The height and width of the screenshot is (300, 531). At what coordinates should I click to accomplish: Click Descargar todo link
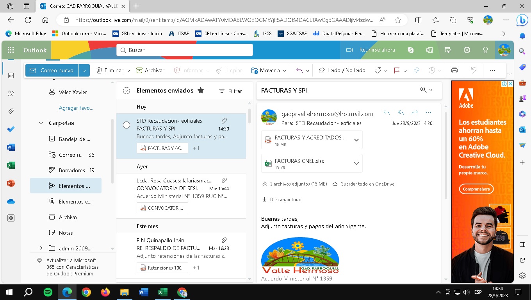(285, 200)
